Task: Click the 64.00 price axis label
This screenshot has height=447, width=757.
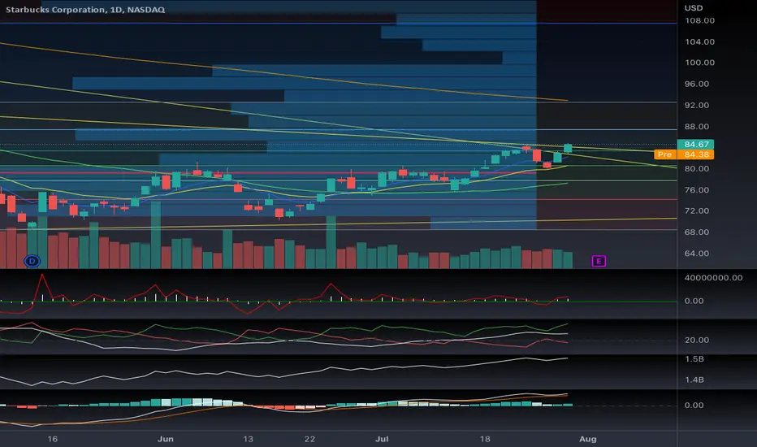Action: click(x=697, y=254)
